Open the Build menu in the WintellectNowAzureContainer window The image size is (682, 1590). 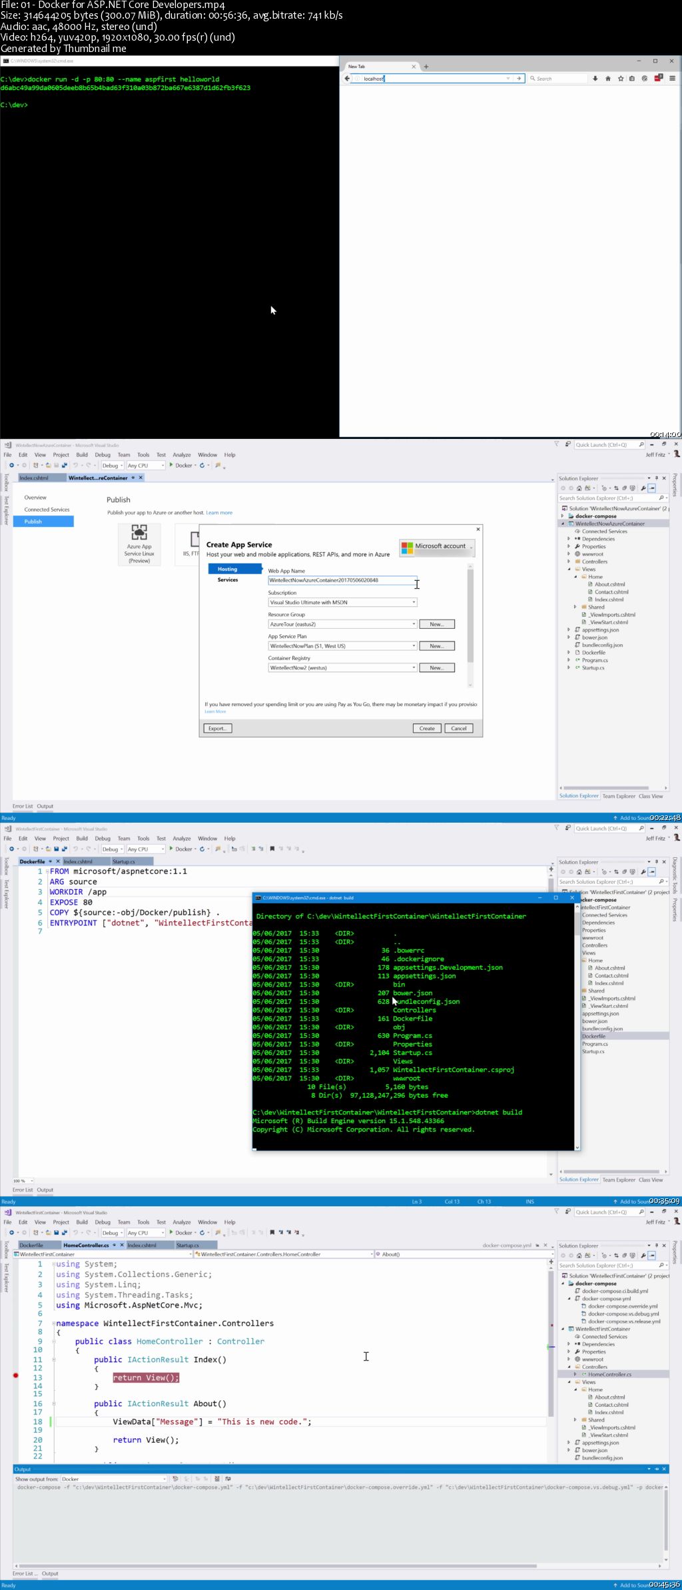82,455
